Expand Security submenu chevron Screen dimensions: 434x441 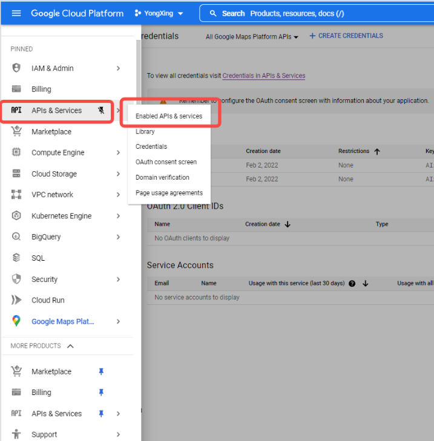coord(118,279)
